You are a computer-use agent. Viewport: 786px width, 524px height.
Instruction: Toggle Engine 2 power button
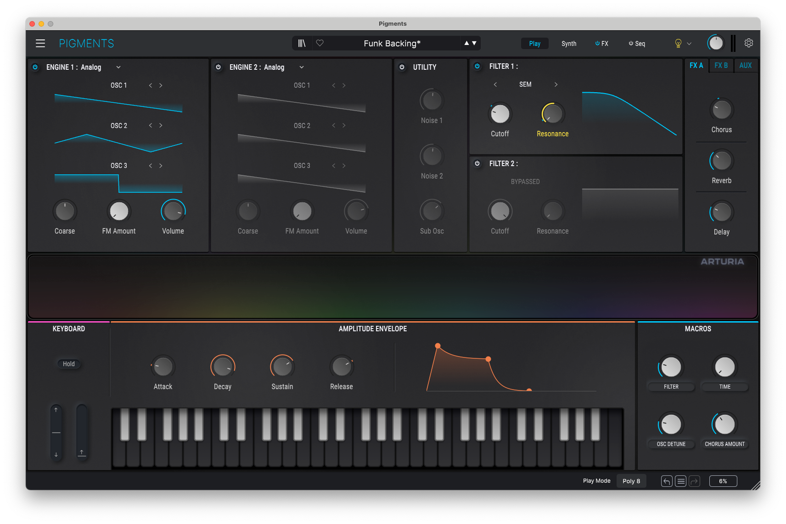point(219,67)
